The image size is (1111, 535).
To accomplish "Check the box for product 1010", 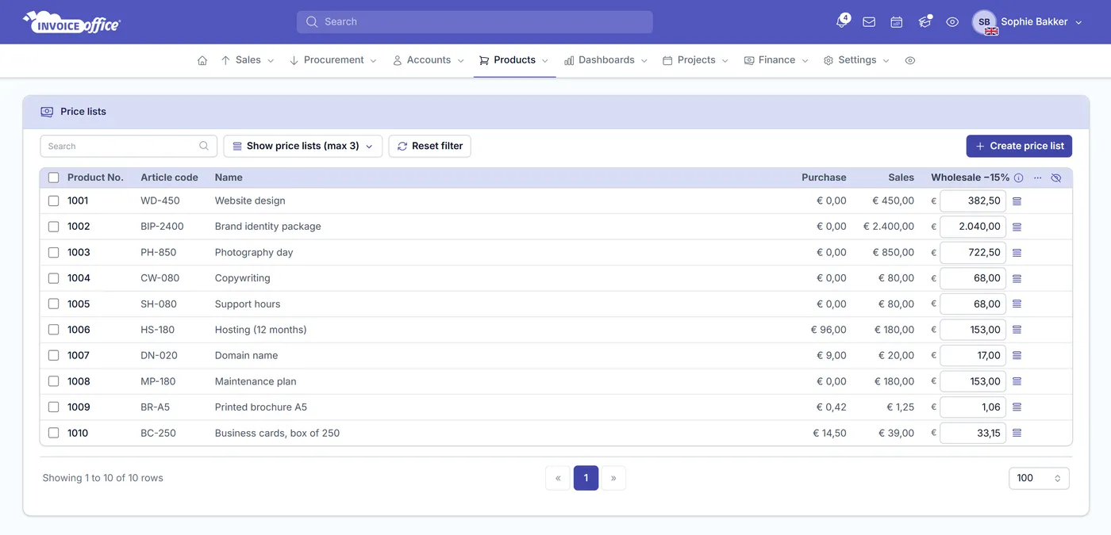I will pyautogui.click(x=53, y=433).
